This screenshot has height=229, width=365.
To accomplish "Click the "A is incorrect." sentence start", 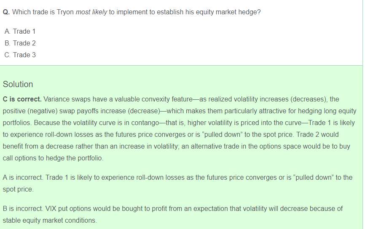I will (x=23, y=178).
